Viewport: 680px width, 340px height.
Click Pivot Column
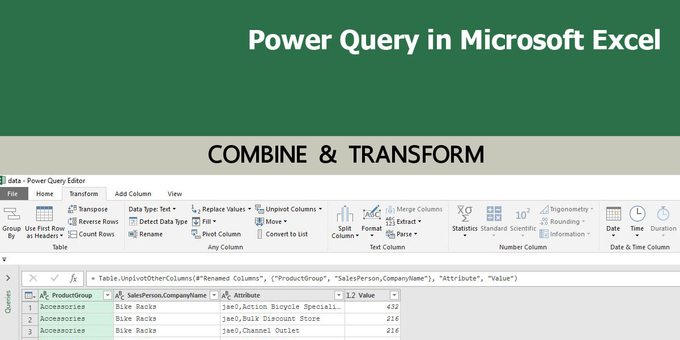pos(216,234)
